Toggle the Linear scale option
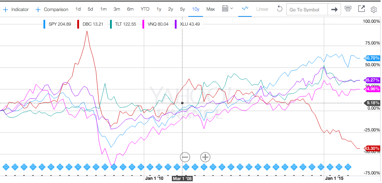 pos(262,9)
